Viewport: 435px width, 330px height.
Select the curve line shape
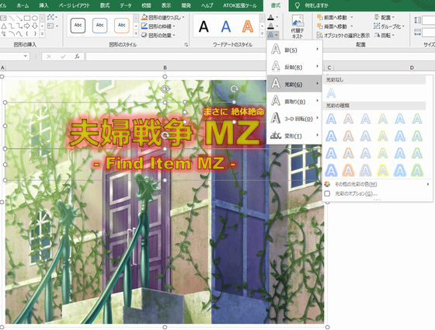point(19,34)
